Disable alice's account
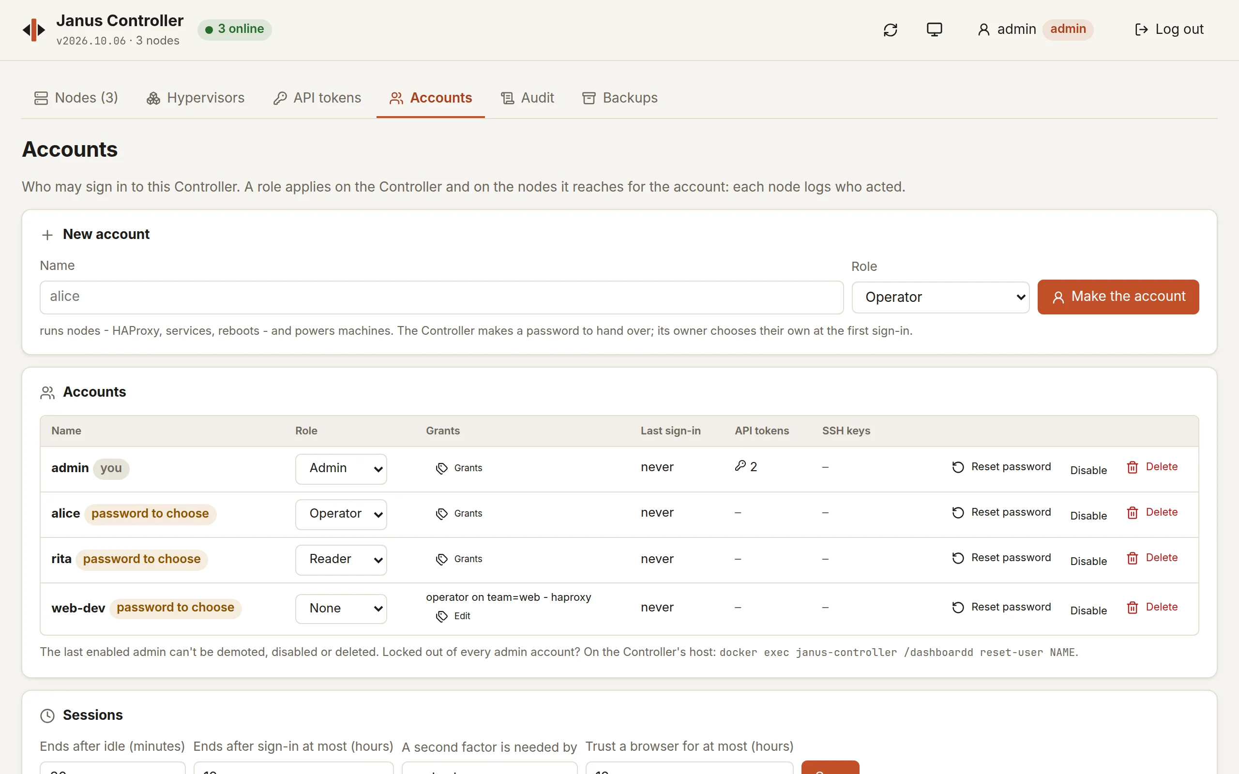Screen dimensions: 1239x774 tap(1088, 516)
